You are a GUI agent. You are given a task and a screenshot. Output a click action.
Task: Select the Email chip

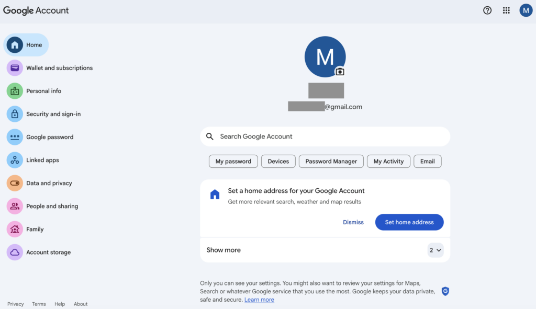(427, 161)
